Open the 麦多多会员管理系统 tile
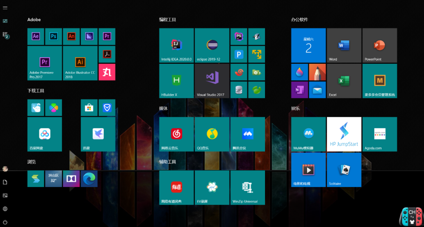This screenshot has height=227, width=424. [380, 81]
